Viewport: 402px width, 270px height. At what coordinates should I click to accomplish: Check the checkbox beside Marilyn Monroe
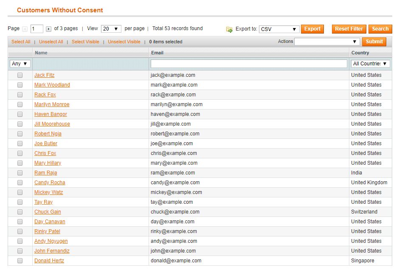click(20, 104)
